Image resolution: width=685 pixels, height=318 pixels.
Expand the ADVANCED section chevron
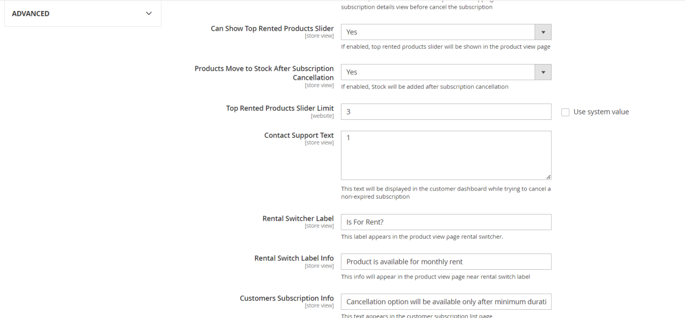148,13
